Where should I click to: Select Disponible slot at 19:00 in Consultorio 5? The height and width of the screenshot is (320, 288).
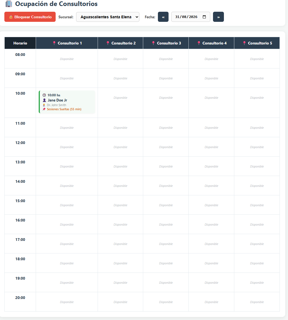257,283
